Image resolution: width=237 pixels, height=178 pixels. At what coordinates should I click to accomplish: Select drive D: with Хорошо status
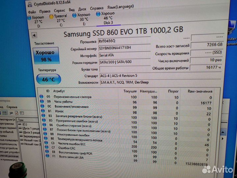click(36, 22)
